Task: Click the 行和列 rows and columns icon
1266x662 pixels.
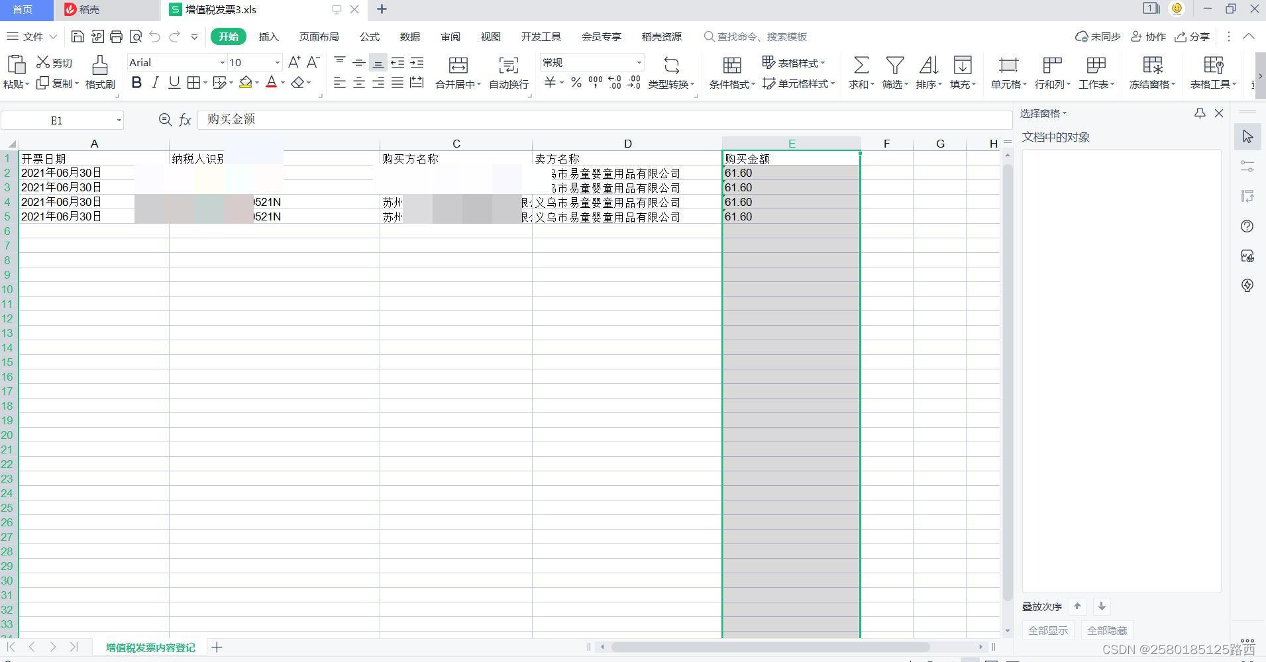Action: point(1052,65)
